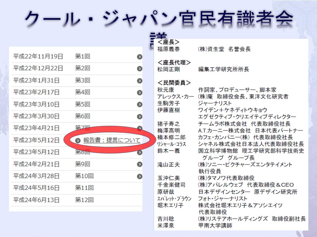The image size is (317, 237).
Task: Click the arrow icon on 第2回 row
Action: click(140, 69)
